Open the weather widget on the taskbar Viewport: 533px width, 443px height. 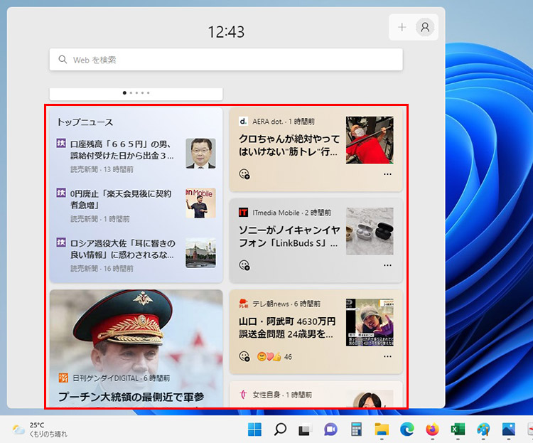pyautogui.click(x=41, y=429)
